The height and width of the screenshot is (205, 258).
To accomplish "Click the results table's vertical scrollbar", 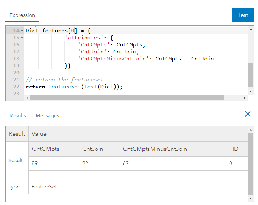I will pyautogui.click(x=251, y=162).
